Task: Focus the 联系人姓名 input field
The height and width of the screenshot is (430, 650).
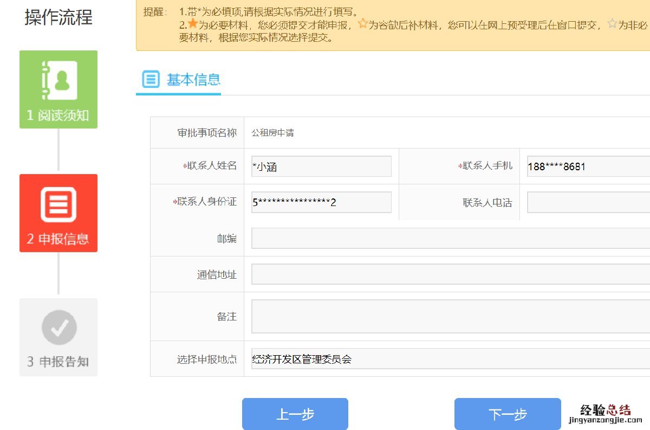Action: tap(321, 166)
